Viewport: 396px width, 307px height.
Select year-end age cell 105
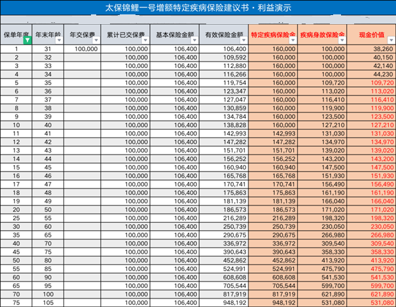tap(48, 302)
